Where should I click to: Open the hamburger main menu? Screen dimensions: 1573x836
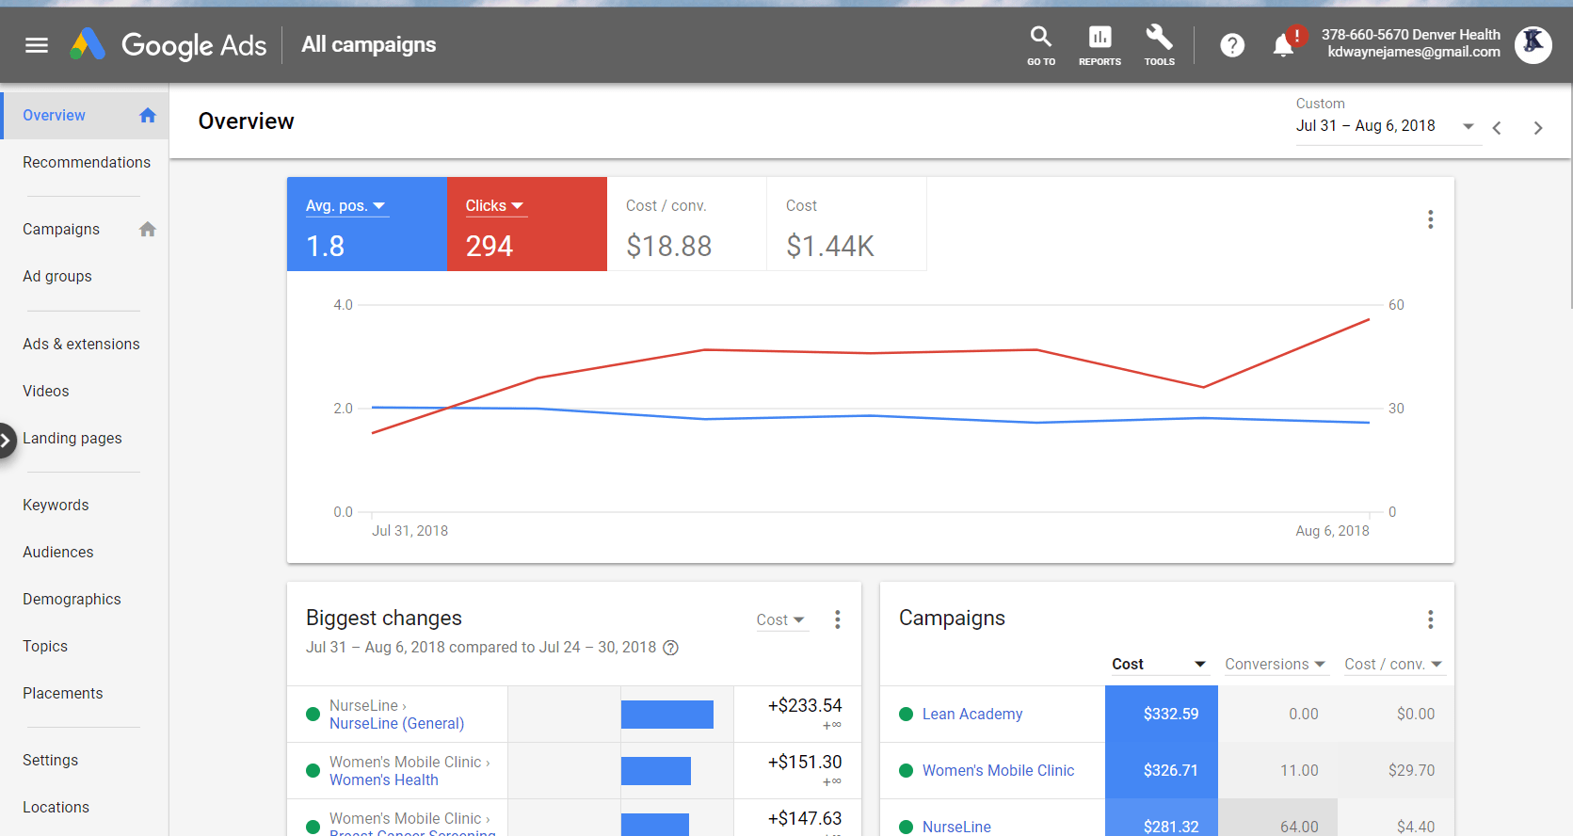click(x=37, y=45)
